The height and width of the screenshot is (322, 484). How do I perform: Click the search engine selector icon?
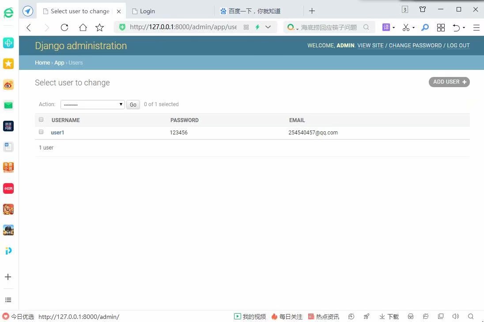(x=292, y=27)
